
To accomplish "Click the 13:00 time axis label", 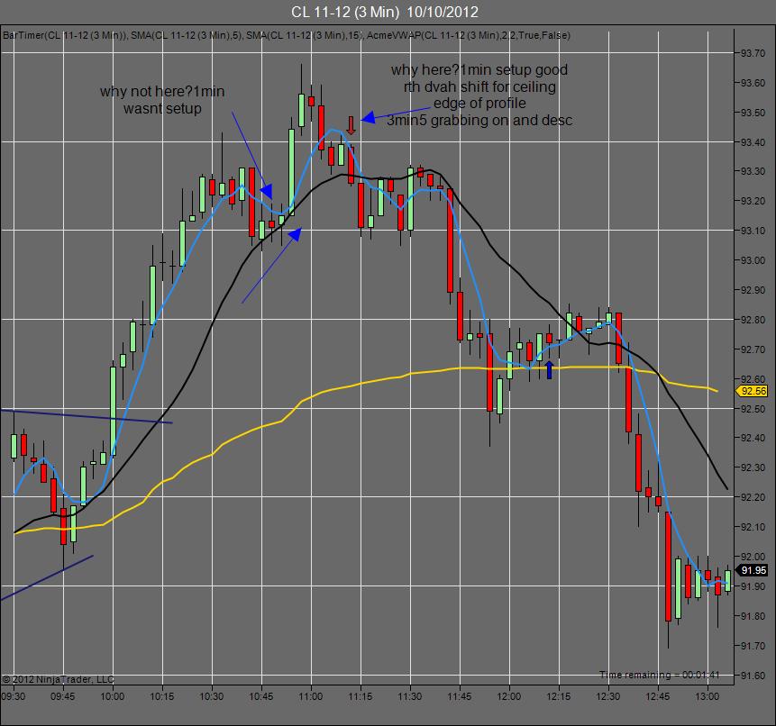I will click(x=707, y=696).
